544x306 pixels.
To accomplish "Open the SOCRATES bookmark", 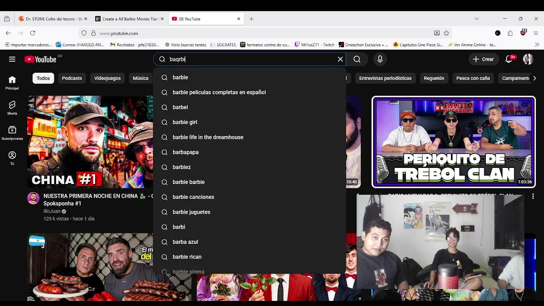I will [x=223, y=45].
